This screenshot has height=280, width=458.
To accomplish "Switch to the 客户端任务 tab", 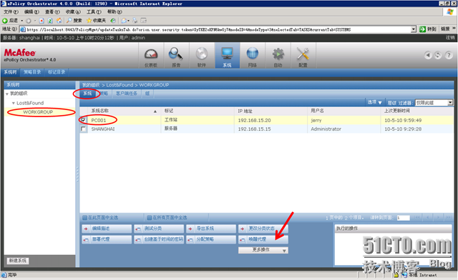I will (x=127, y=94).
